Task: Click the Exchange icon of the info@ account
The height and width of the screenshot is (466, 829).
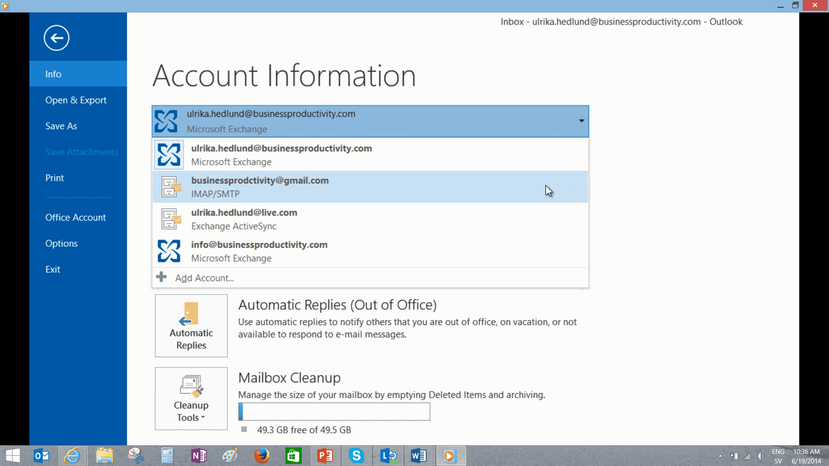Action: pos(169,251)
